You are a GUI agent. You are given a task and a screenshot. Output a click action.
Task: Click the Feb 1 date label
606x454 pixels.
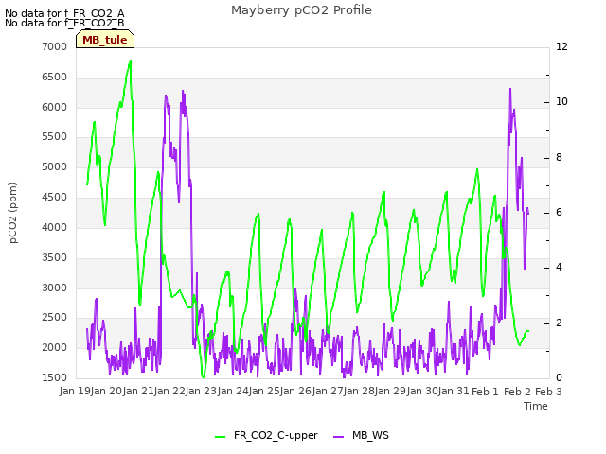click(x=485, y=392)
